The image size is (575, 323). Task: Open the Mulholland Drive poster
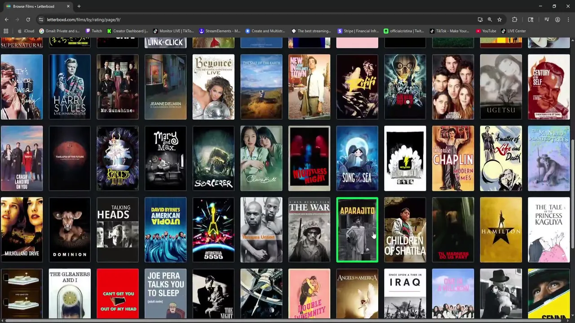(22, 230)
